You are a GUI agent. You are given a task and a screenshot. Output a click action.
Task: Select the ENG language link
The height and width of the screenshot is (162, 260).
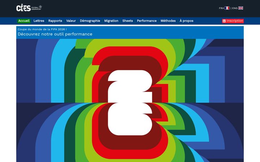(235, 8)
